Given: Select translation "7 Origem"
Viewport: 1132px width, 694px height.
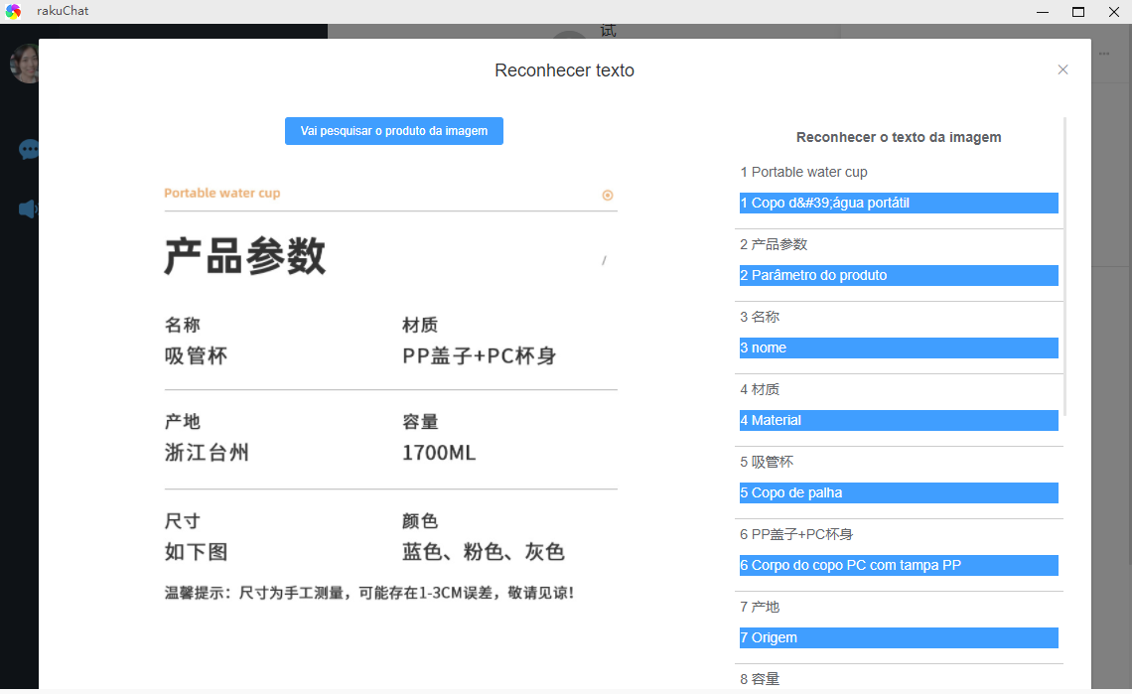Looking at the screenshot, I should point(899,637).
